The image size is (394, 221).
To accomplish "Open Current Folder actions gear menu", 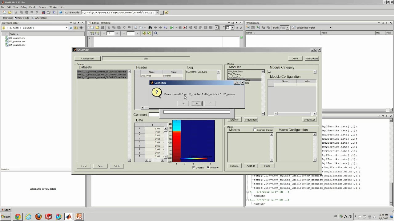I will pyautogui.click(x=81, y=28).
